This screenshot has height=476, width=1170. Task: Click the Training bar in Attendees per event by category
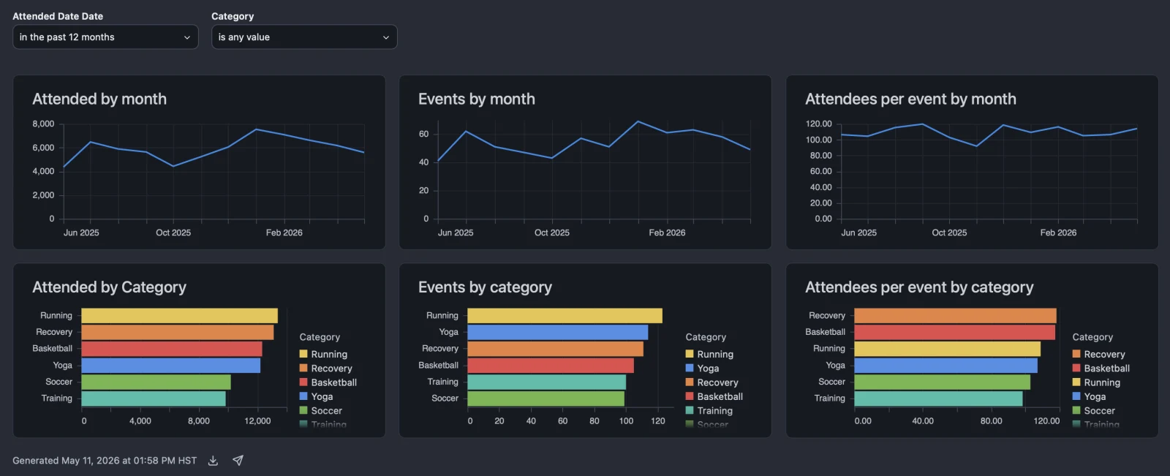click(x=939, y=398)
